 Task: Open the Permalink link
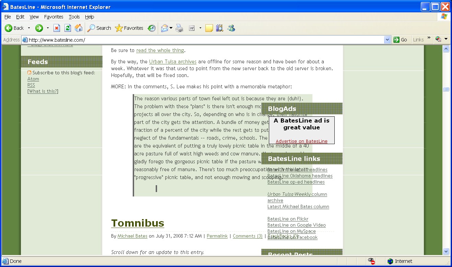[217, 236]
